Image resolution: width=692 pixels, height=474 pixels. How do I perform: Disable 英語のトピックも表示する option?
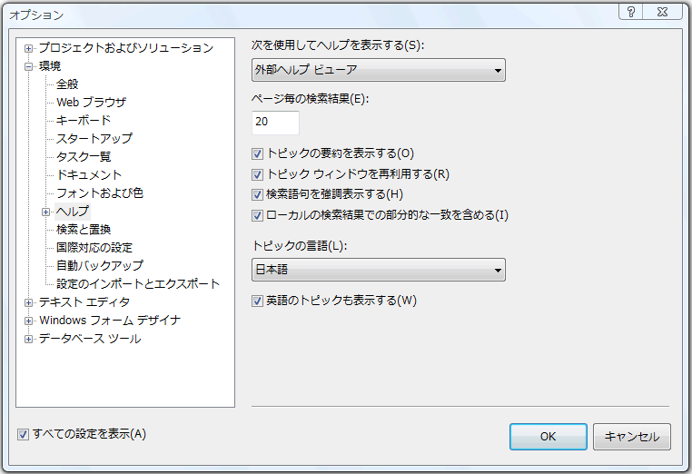tap(258, 301)
